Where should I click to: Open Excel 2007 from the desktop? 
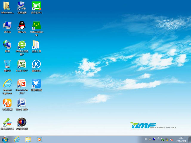(x=21, y=64)
